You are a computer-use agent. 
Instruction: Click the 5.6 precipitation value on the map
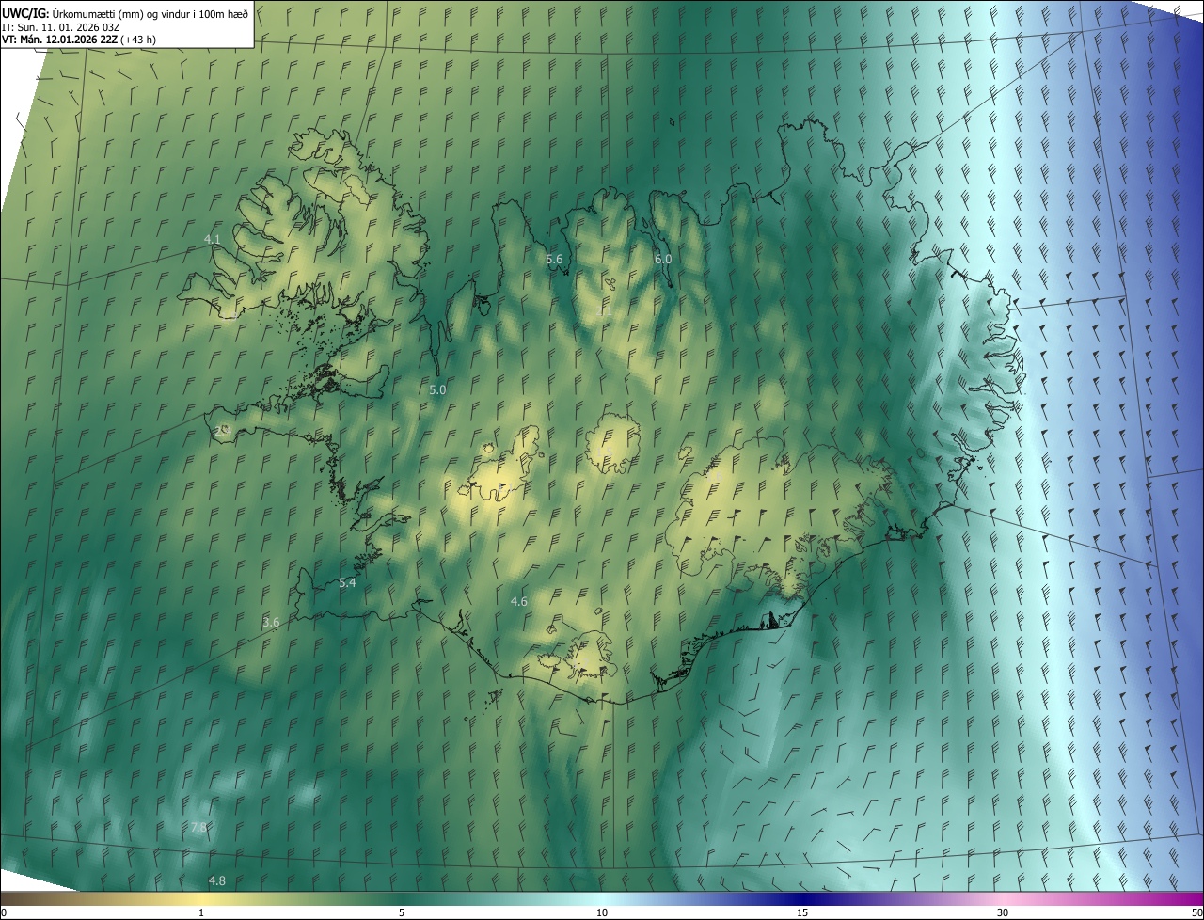(554, 259)
